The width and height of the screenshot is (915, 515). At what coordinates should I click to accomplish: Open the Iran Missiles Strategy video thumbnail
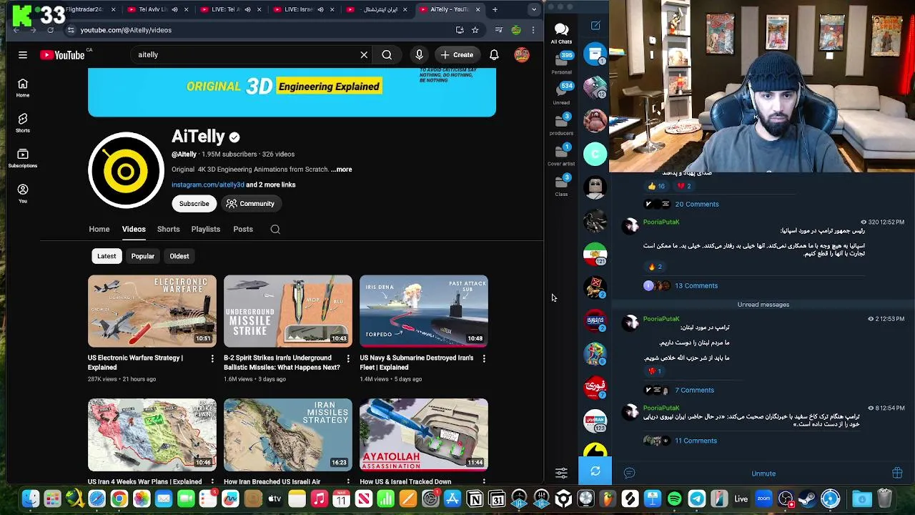[x=288, y=435]
